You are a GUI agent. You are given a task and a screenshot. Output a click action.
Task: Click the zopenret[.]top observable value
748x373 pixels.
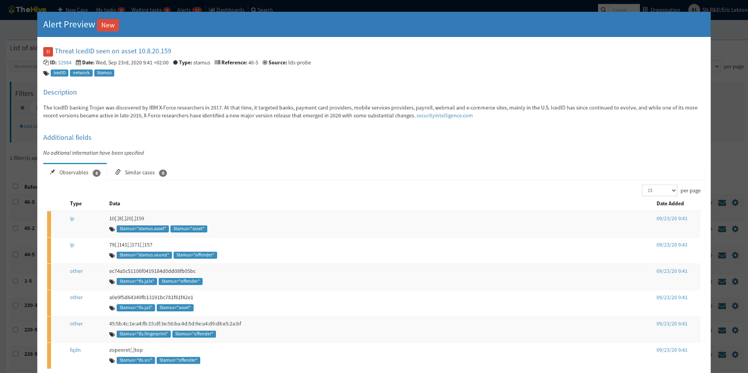[x=126, y=350]
